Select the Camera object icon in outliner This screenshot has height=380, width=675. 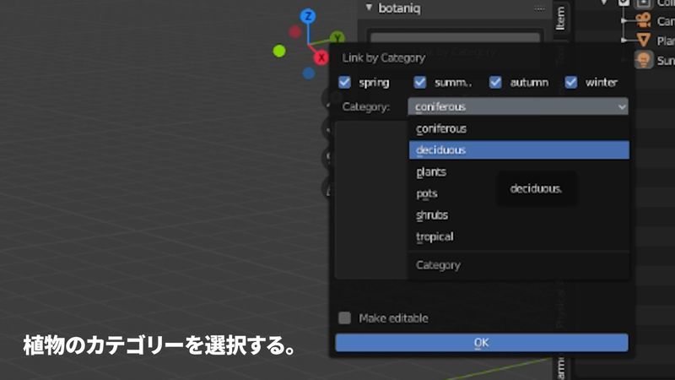click(643, 20)
